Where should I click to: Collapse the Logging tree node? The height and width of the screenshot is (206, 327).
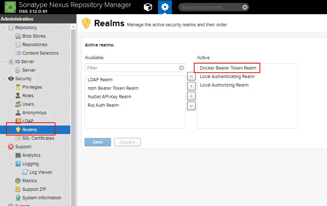point(11,164)
